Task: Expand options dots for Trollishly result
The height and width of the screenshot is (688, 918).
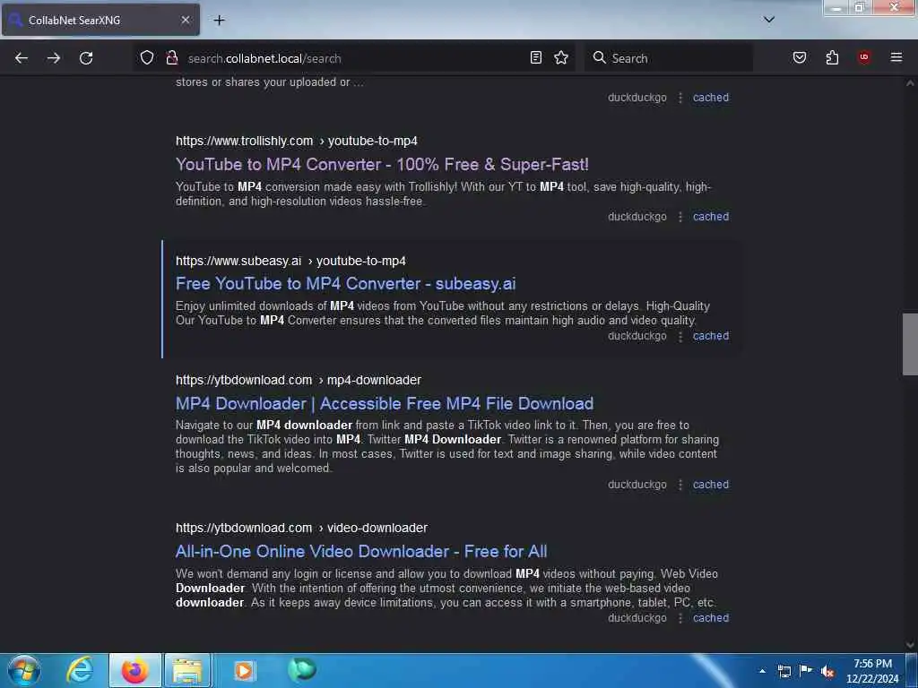Action: [680, 217]
